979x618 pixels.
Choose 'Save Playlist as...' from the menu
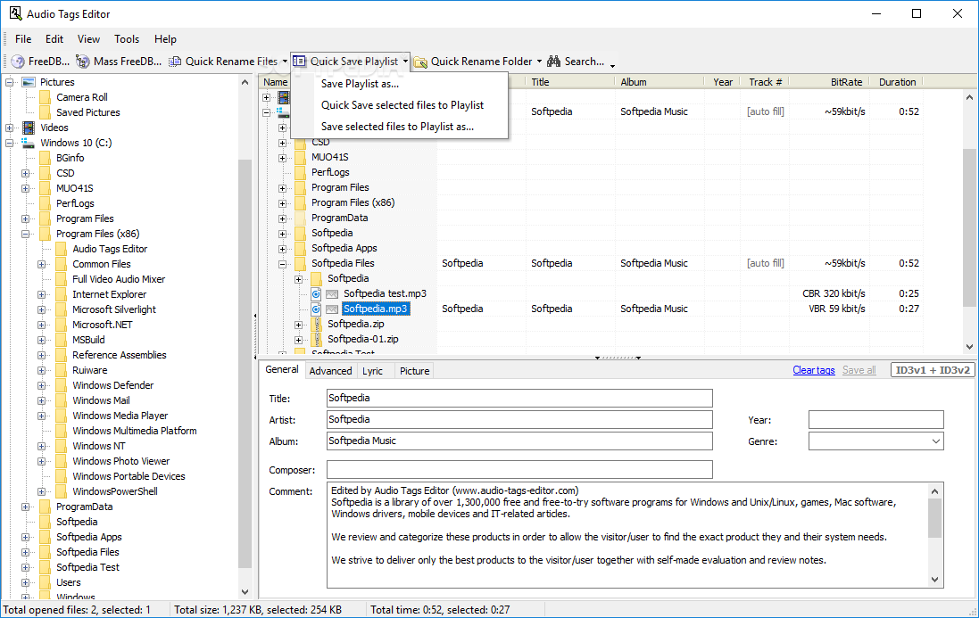pos(360,84)
